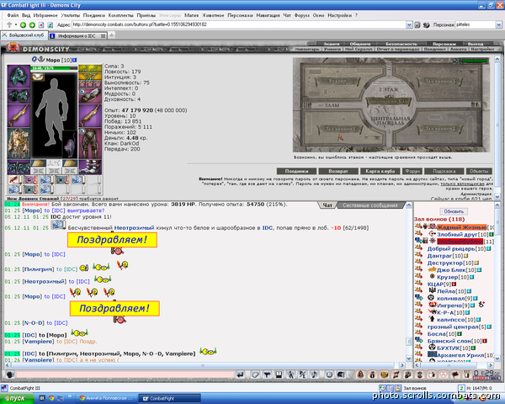Open a new tab with plus button
Image resolution: width=505 pixels, height=404 pixels.
tap(112, 35)
